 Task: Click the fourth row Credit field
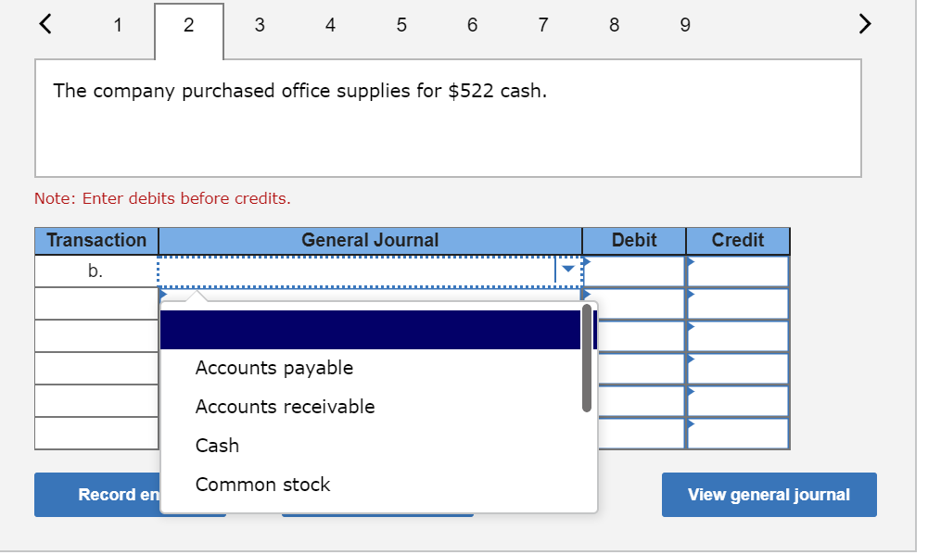pos(737,369)
